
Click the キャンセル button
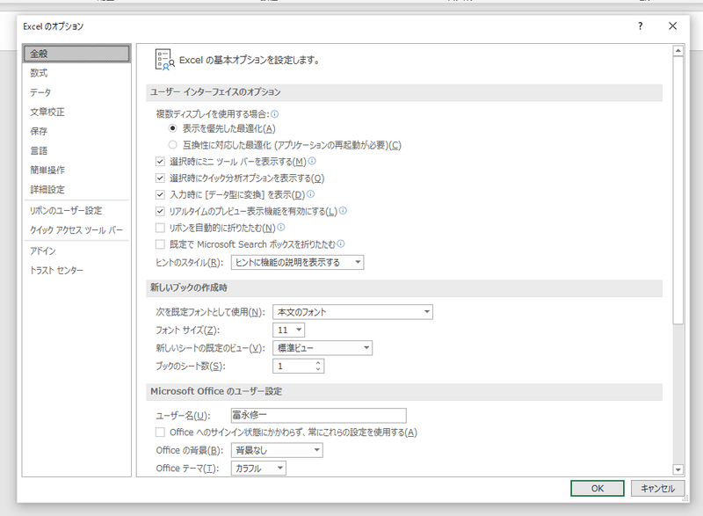tap(657, 488)
